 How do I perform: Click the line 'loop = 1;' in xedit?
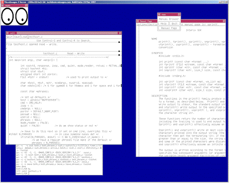click(x=27, y=106)
